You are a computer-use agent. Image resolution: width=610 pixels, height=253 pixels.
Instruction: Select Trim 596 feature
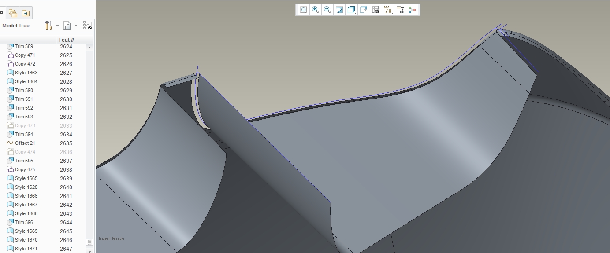(x=24, y=222)
